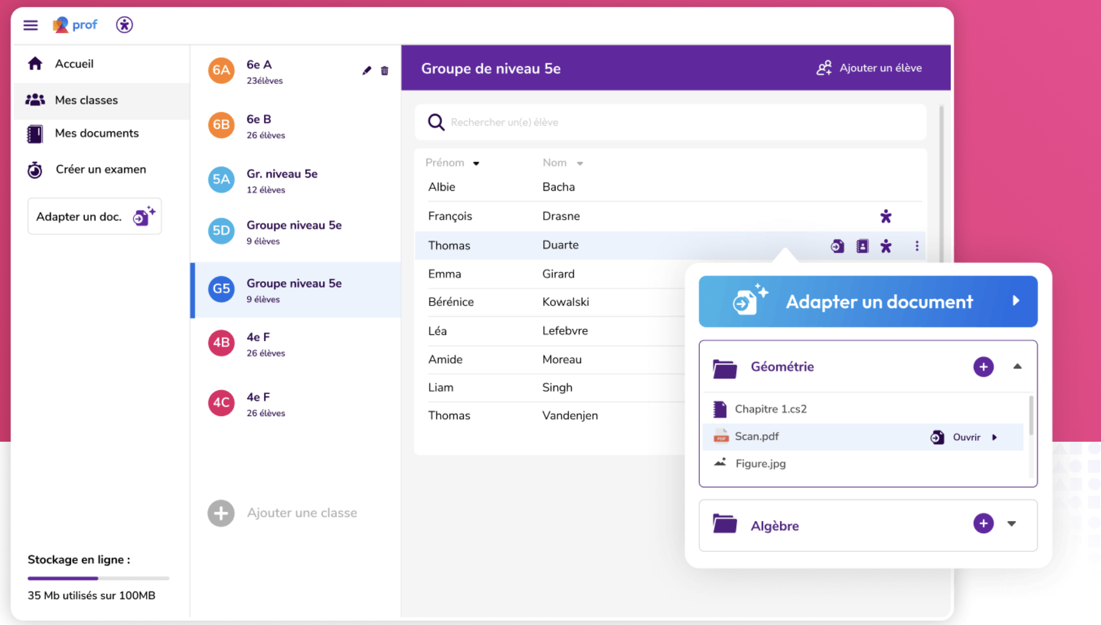Sort students by Nom column arrow
Viewport: 1101px width, 625px height.
point(580,163)
